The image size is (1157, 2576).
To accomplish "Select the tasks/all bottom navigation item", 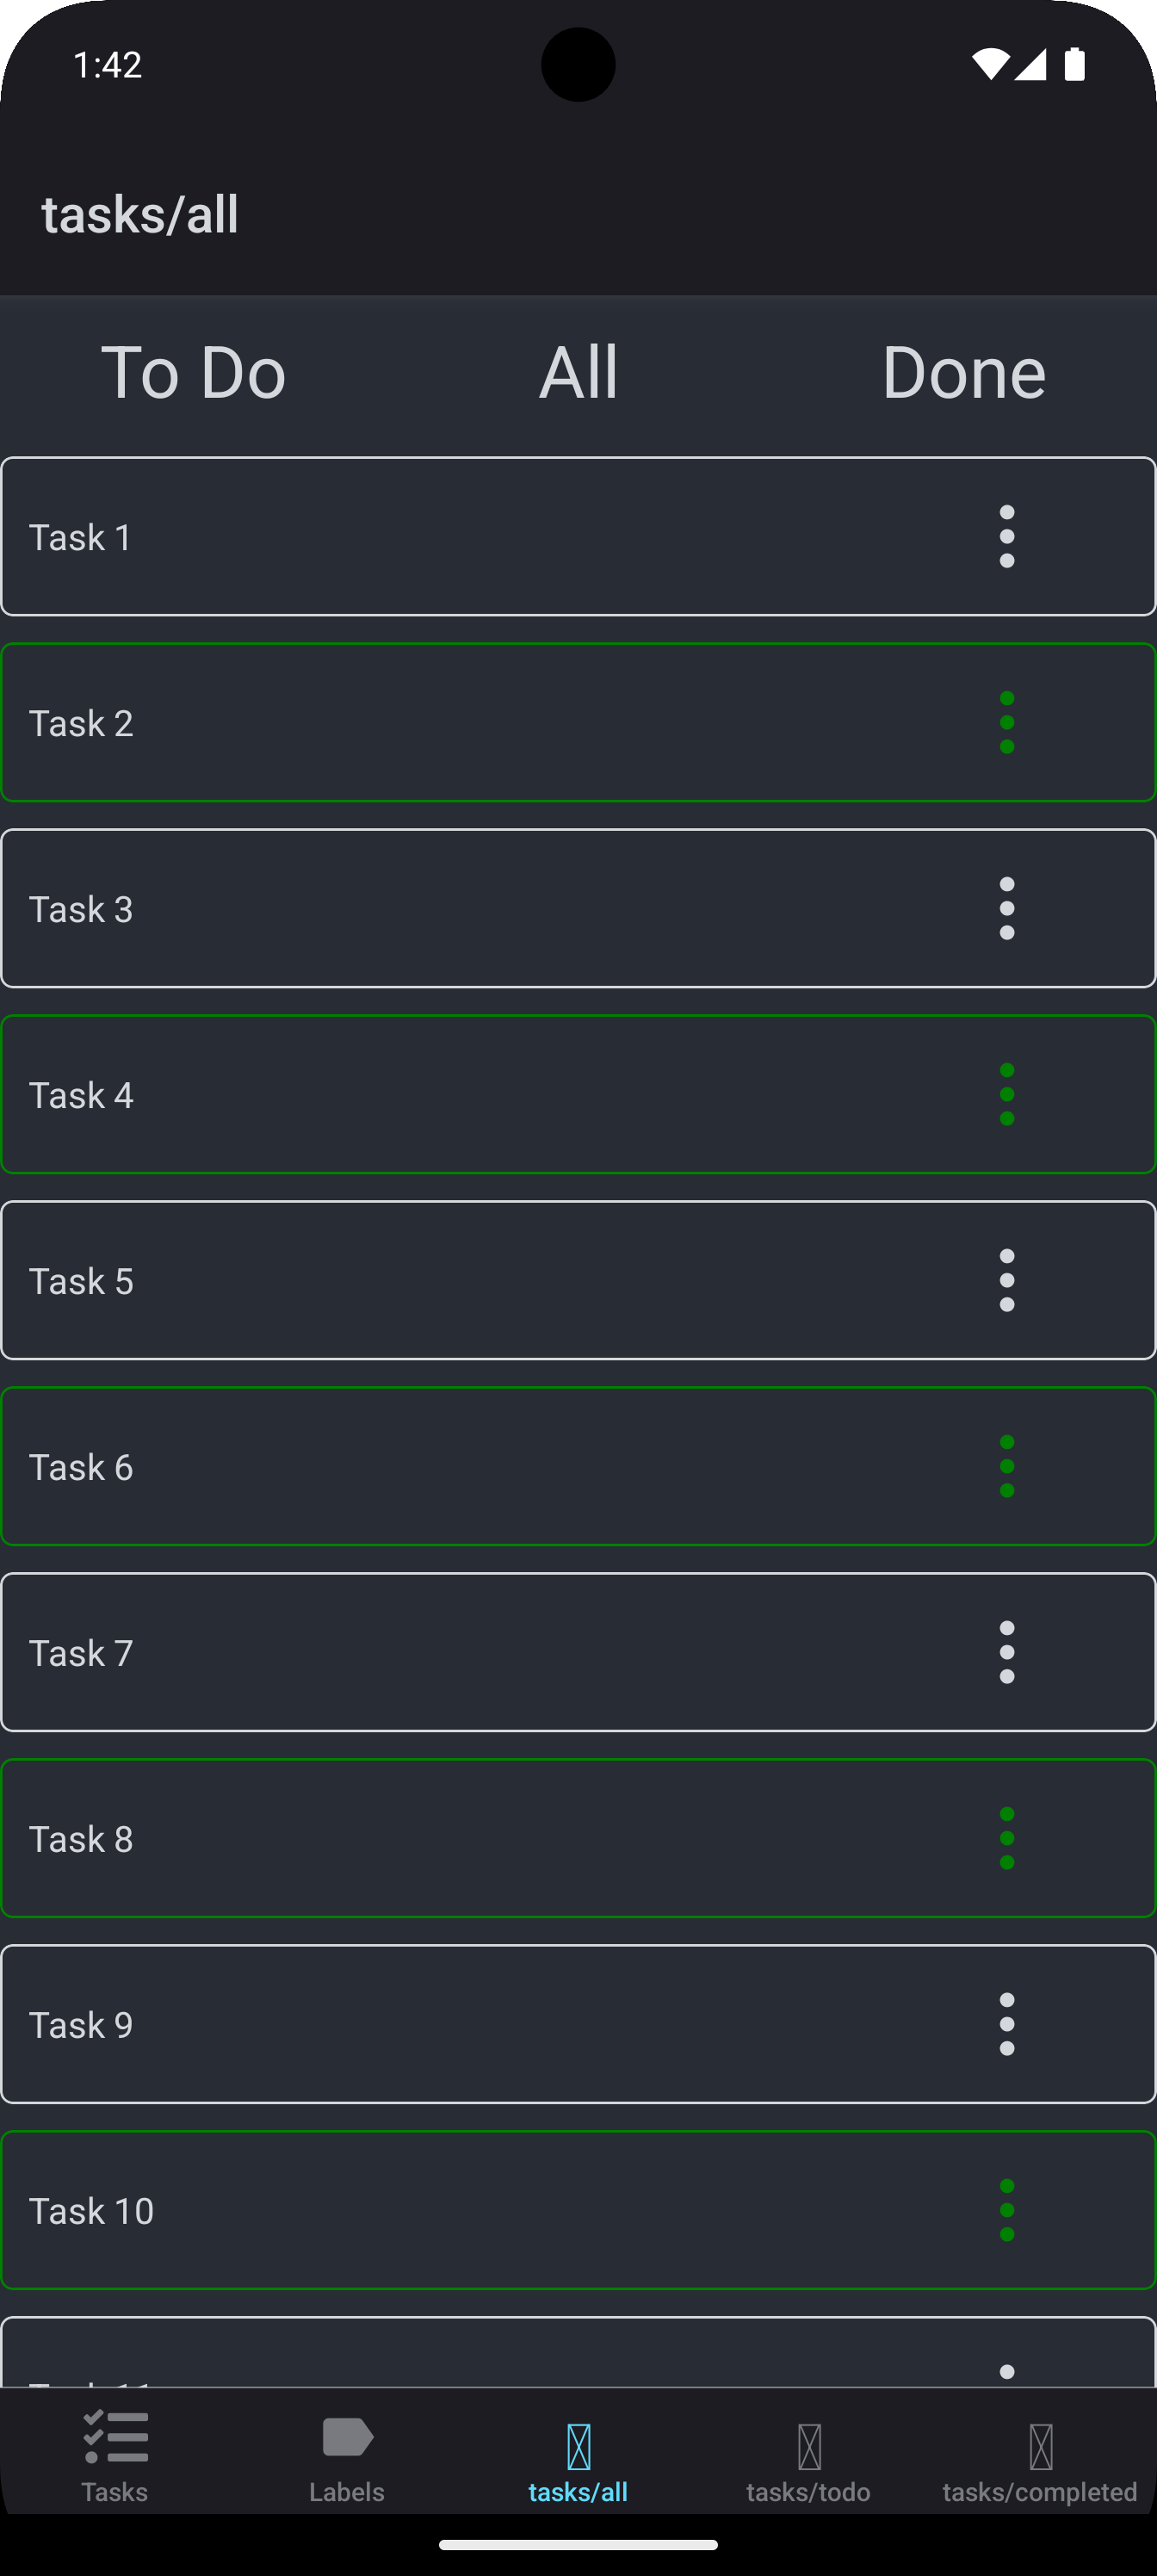I will click(578, 2455).
